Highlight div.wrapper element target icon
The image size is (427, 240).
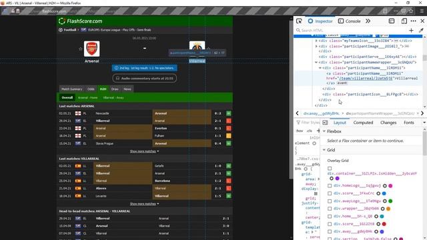[x=382, y=209]
